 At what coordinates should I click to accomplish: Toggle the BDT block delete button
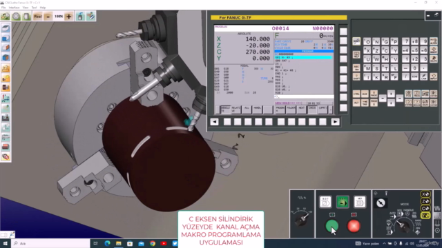coord(325,202)
